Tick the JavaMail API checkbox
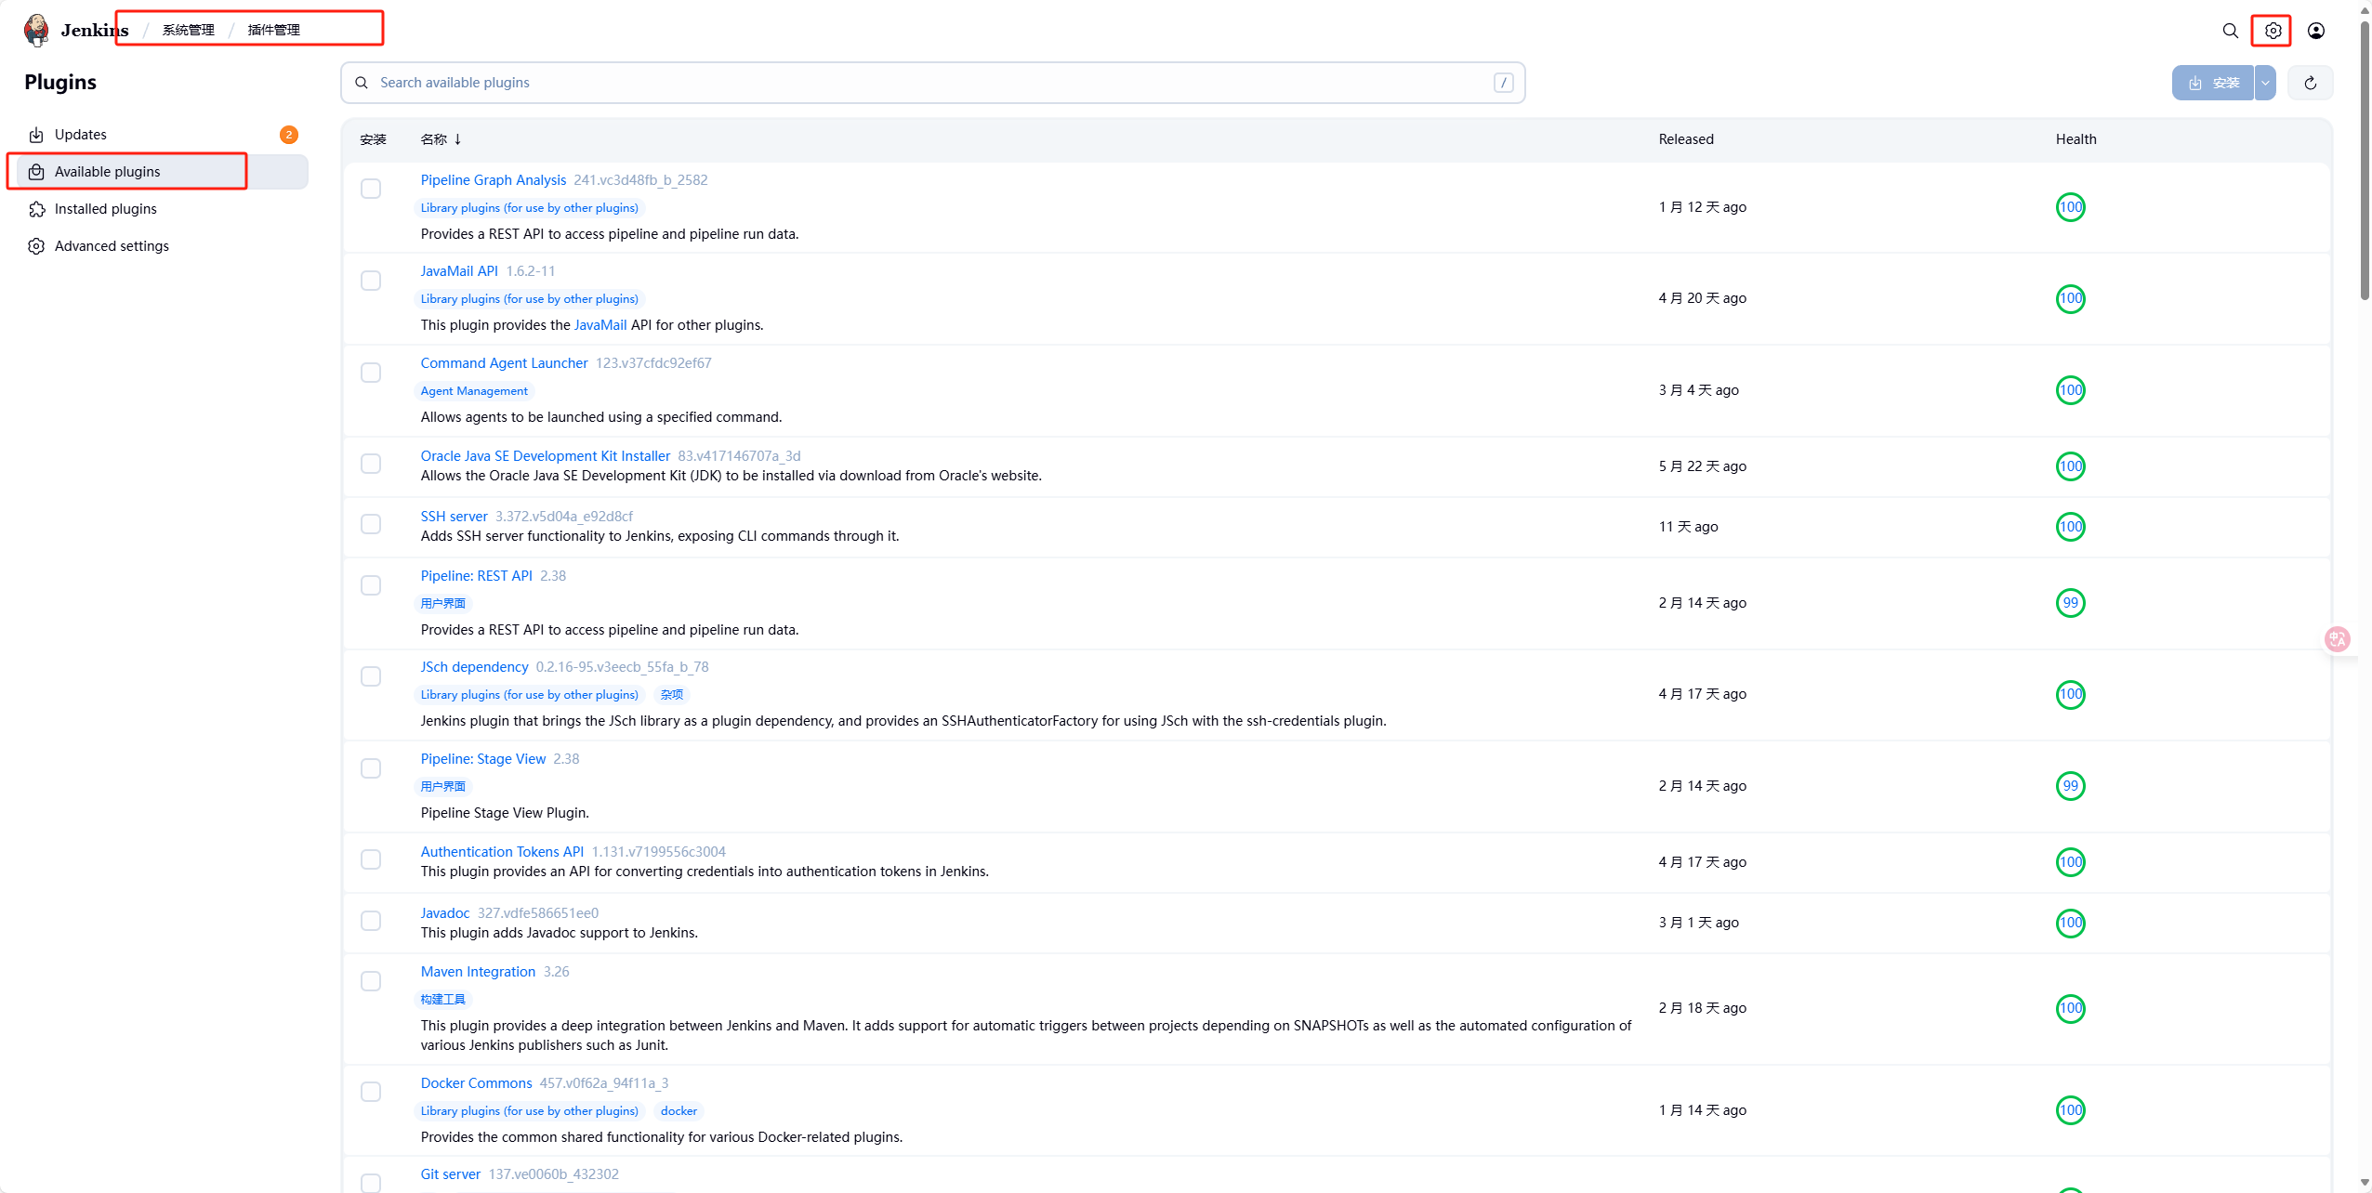 pos(371,281)
